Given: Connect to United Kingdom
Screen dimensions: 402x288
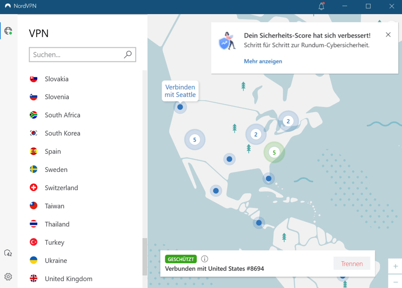Looking at the screenshot, I should tap(68, 278).
